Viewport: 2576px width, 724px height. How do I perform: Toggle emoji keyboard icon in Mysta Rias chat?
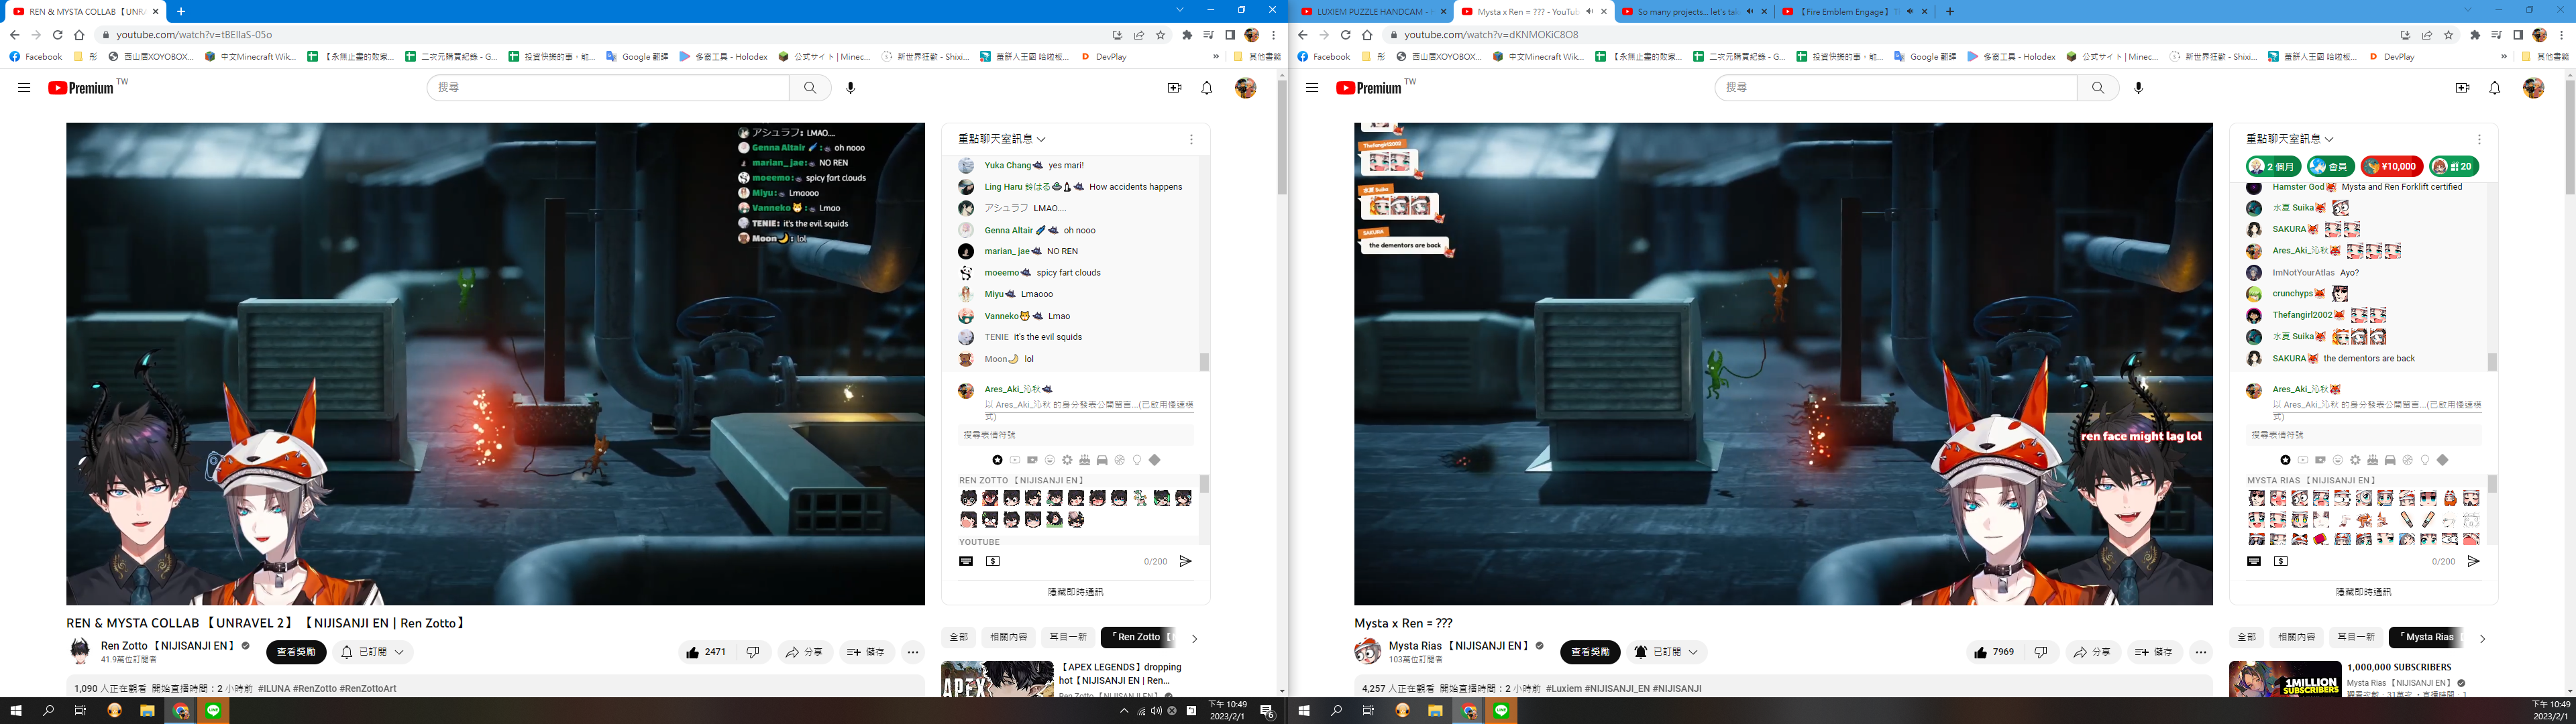2254,561
